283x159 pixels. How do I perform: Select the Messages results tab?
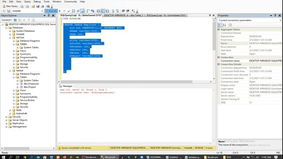66,86
